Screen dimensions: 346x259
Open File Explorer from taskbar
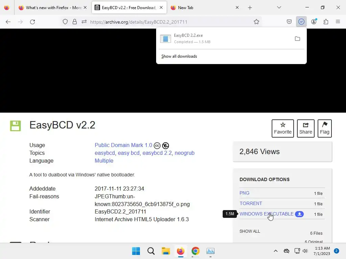(x=166, y=251)
